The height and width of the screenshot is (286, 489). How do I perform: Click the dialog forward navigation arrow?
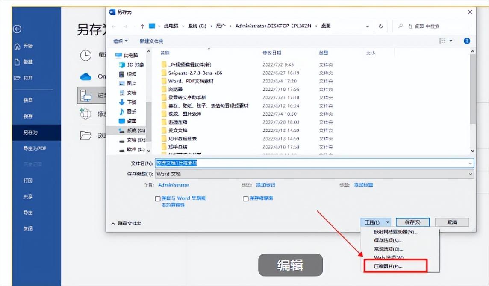point(125,26)
